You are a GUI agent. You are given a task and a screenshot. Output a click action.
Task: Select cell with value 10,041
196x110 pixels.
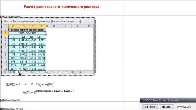pos(41,51)
